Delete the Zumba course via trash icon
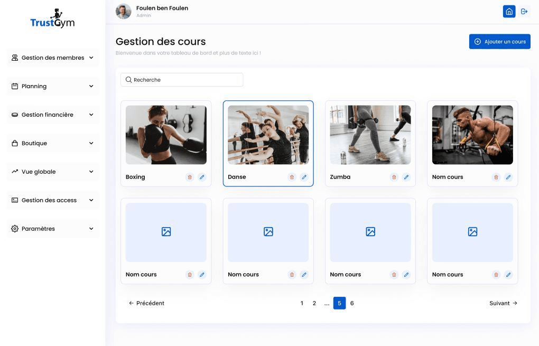The image size is (539, 346). pos(394,177)
